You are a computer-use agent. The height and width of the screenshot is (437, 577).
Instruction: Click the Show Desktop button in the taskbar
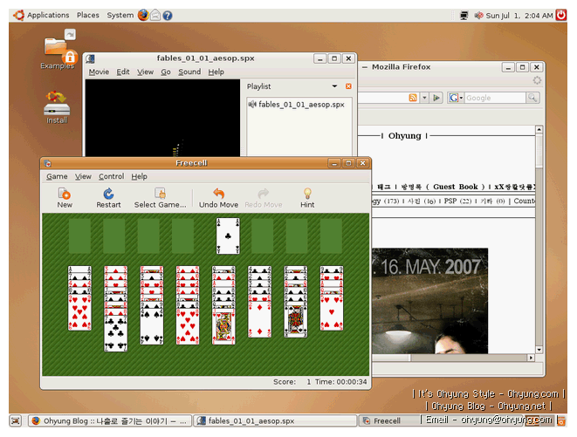click(x=16, y=420)
